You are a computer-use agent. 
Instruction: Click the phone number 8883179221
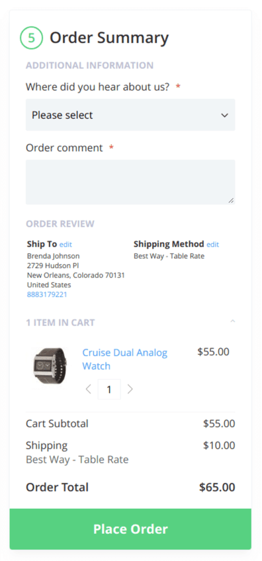47,295
